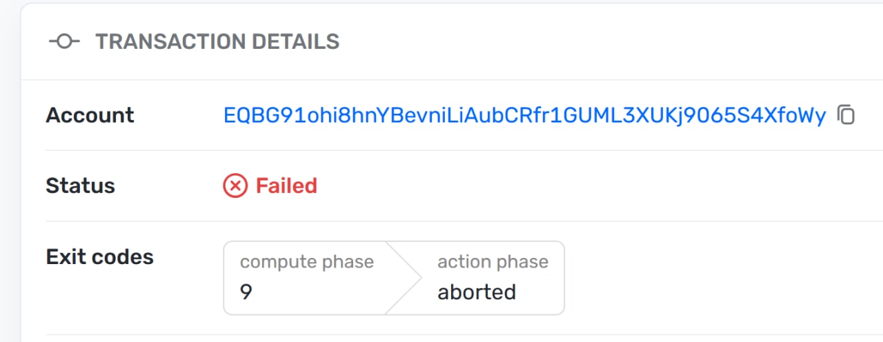This screenshot has width=883, height=342.
Task: Click the transaction details header icon
Action: [64, 41]
